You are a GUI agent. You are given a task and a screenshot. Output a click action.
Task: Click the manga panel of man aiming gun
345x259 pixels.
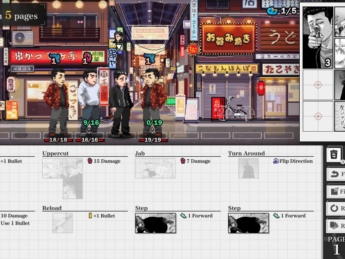(317, 38)
